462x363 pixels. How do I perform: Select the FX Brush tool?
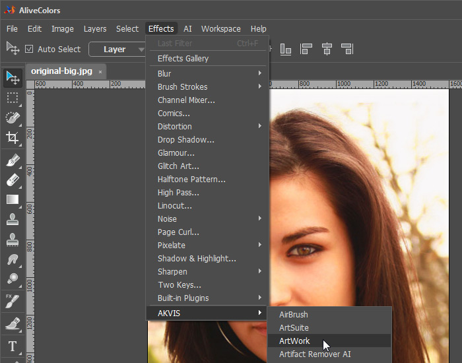coord(13,302)
